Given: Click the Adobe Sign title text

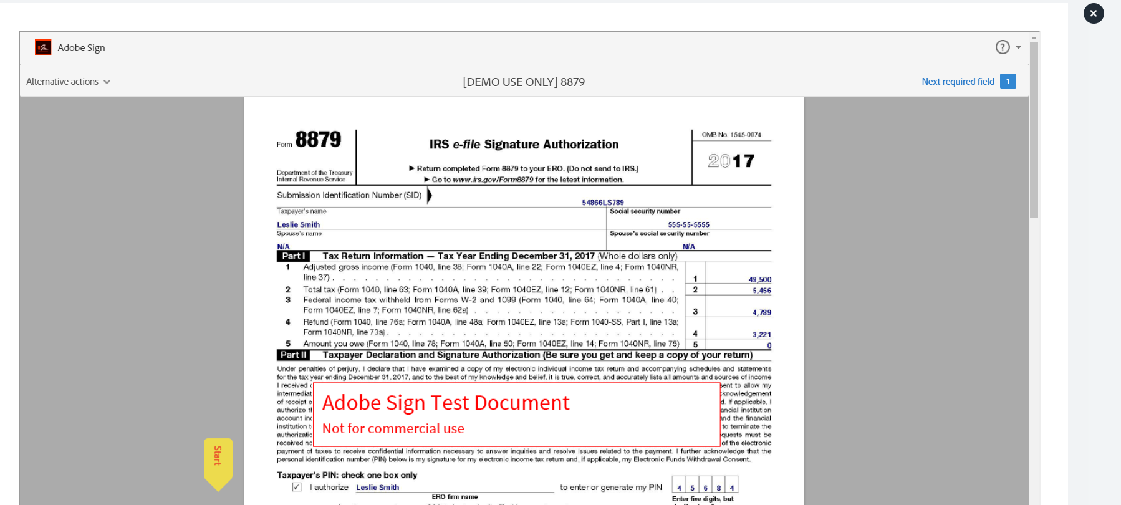Looking at the screenshot, I should 81,47.
